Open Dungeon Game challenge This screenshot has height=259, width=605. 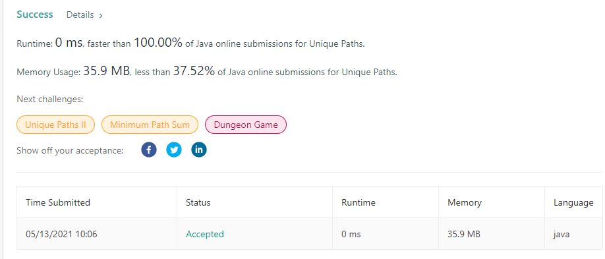coord(246,125)
